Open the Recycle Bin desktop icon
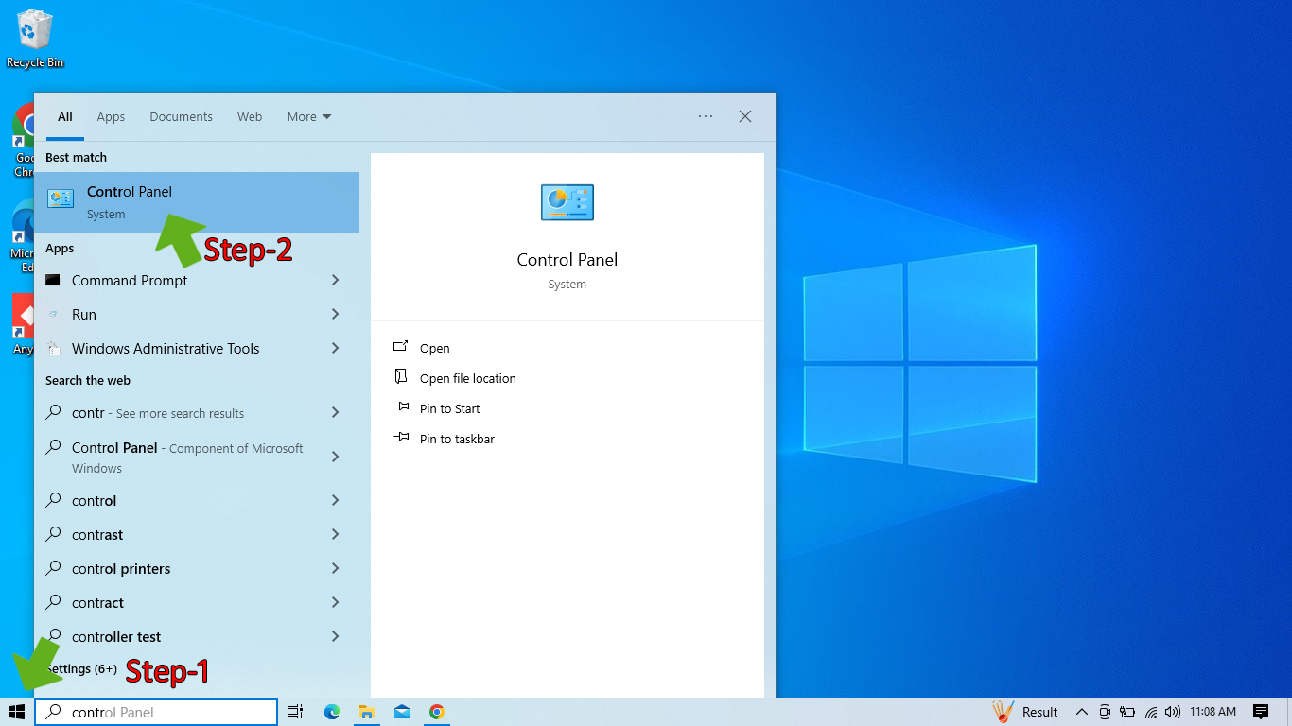Screen dimensions: 1292x726 (35, 38)
